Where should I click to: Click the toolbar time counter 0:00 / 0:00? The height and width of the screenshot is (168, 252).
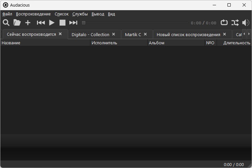[204, 23]
